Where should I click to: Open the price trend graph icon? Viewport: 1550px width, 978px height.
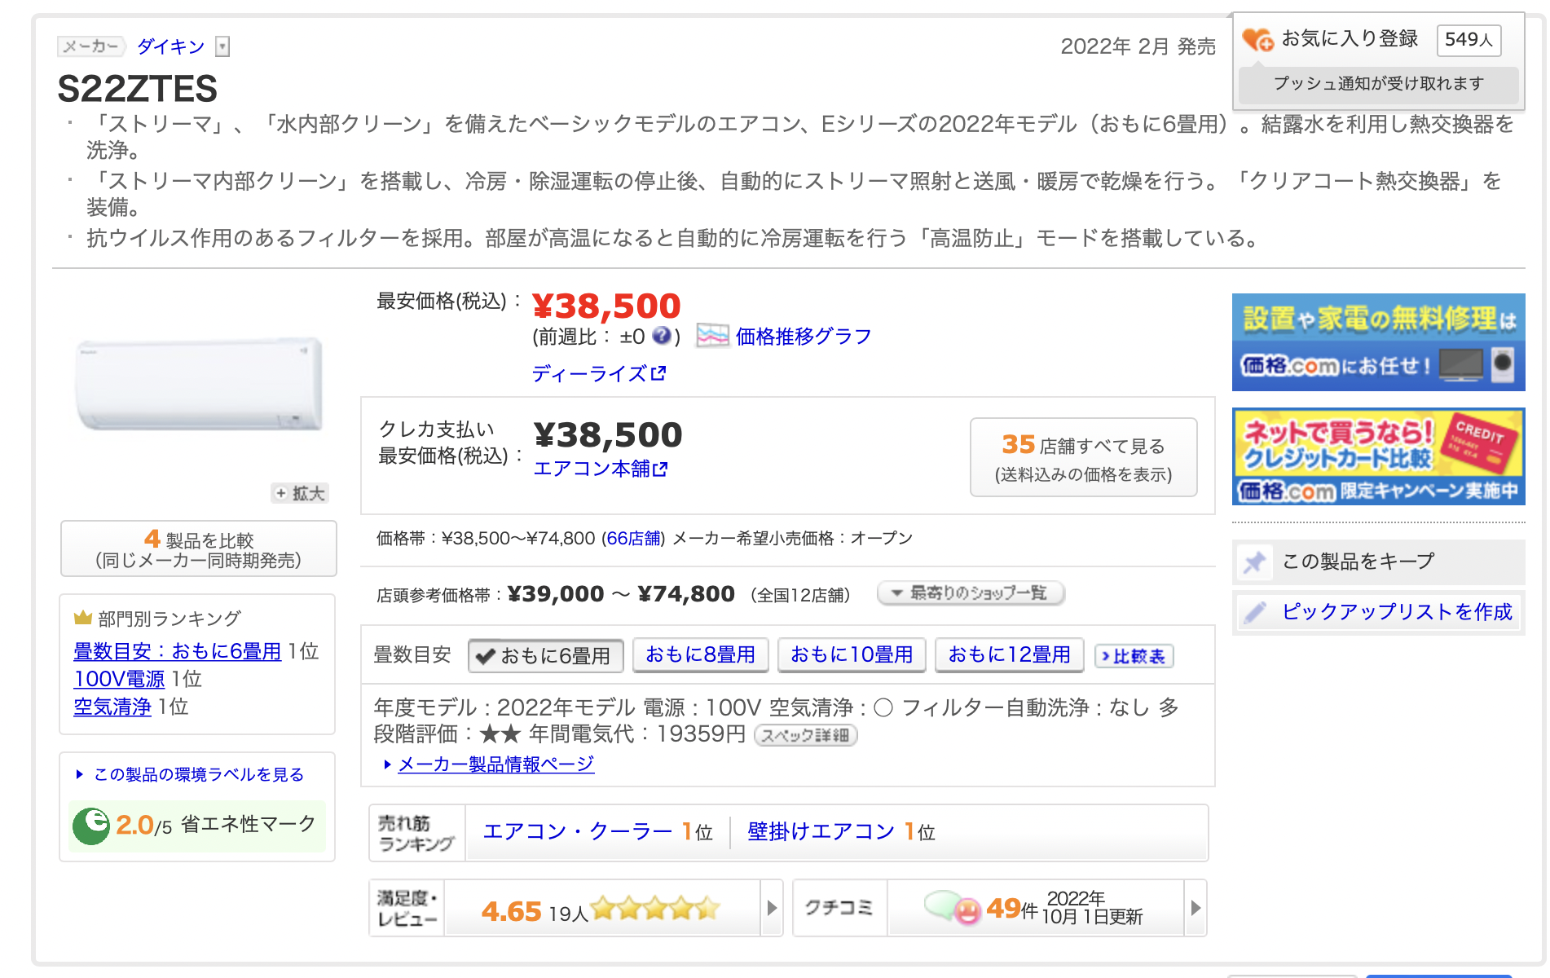712,336
